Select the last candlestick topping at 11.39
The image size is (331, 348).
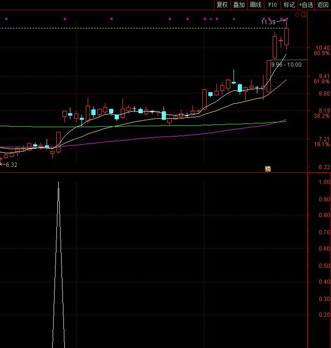[x=287, y=36]
